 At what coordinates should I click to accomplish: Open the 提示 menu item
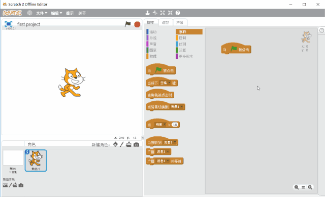click(70, 13)
